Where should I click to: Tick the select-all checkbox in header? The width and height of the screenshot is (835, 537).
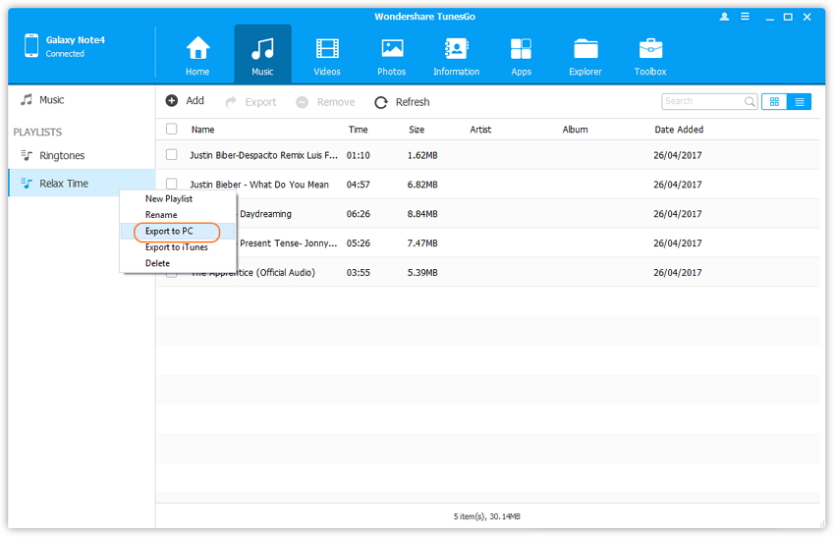[x=172, y=130]
